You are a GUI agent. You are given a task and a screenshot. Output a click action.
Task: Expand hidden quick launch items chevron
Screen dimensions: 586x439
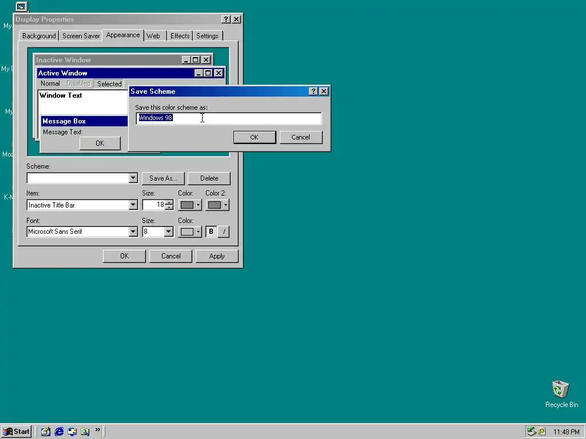pos(97,430)
